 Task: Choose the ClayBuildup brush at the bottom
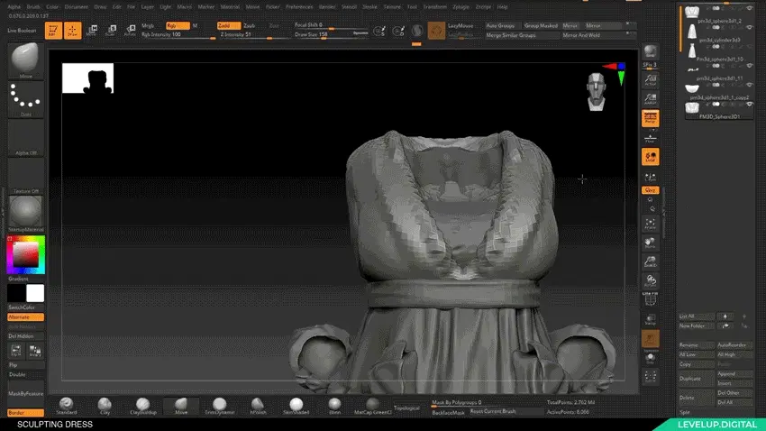141,405
